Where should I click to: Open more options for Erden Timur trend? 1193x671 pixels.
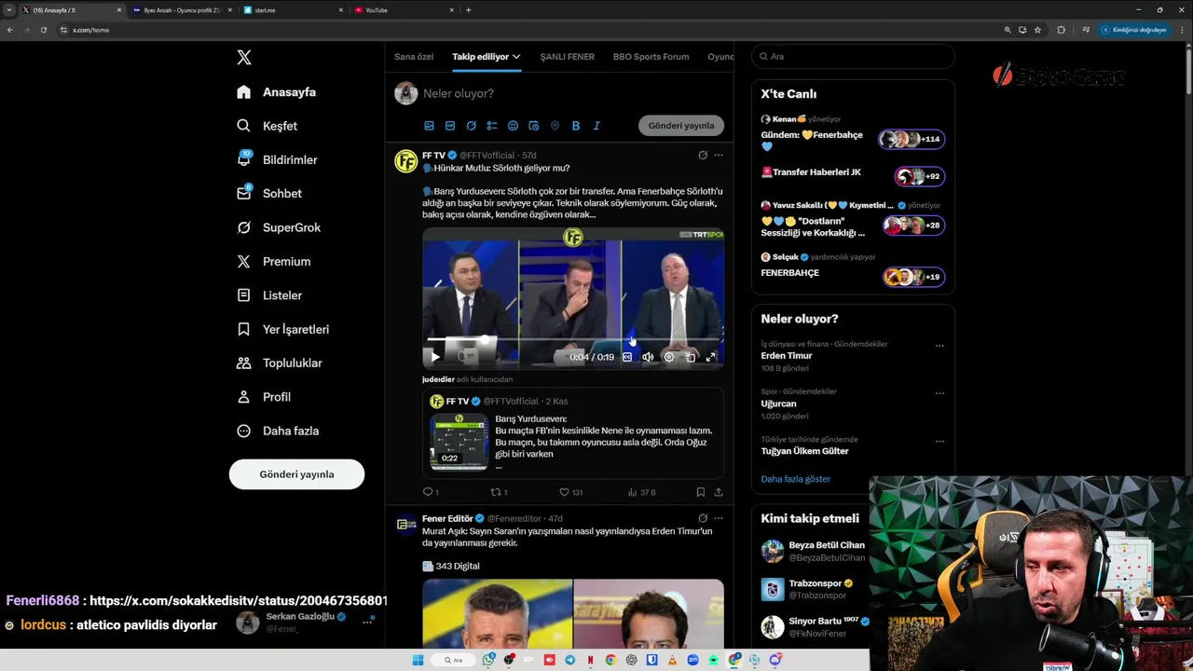pyautogui.click(x=939, y=346)
